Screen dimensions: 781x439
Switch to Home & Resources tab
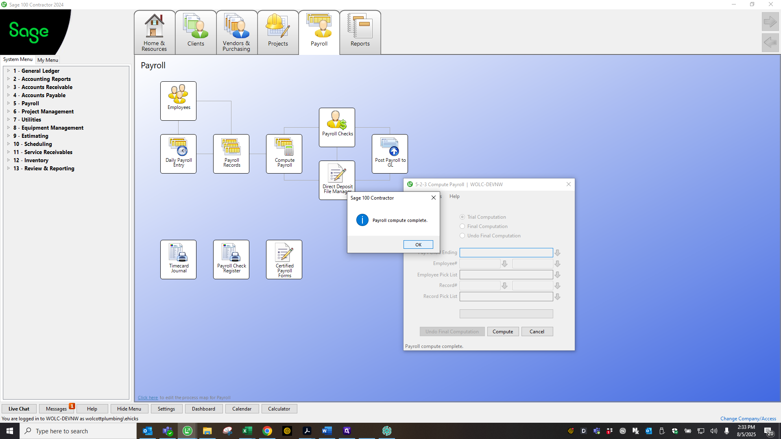coord(154,33)
